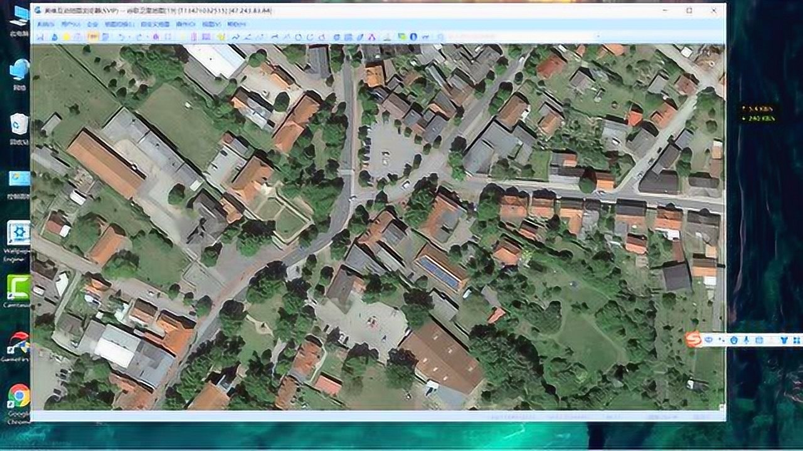Click the blue solar-panel roof on the map
This screenshot has height=451, width=803.
439,273
